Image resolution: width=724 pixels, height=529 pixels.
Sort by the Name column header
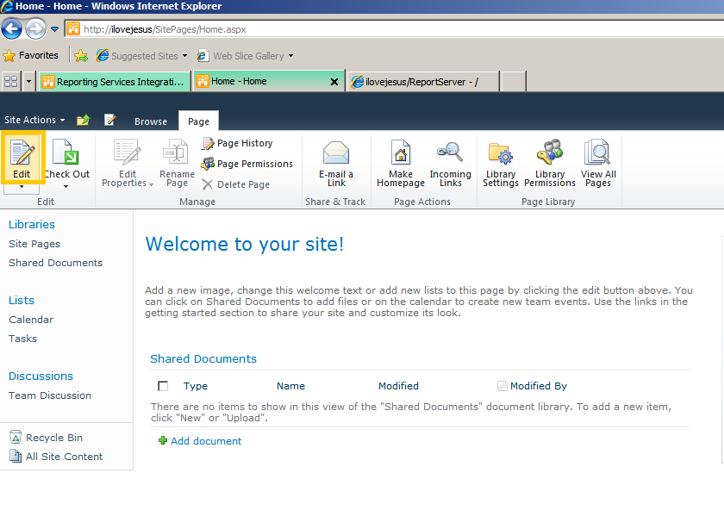point(291,386)
